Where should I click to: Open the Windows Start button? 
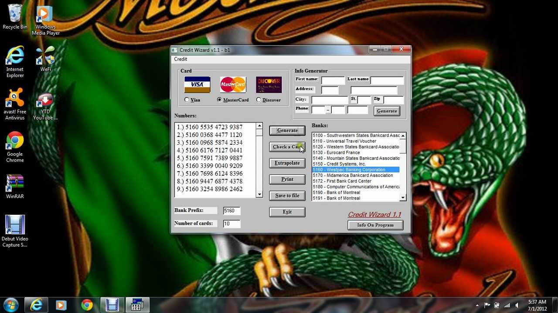point(10,305)
